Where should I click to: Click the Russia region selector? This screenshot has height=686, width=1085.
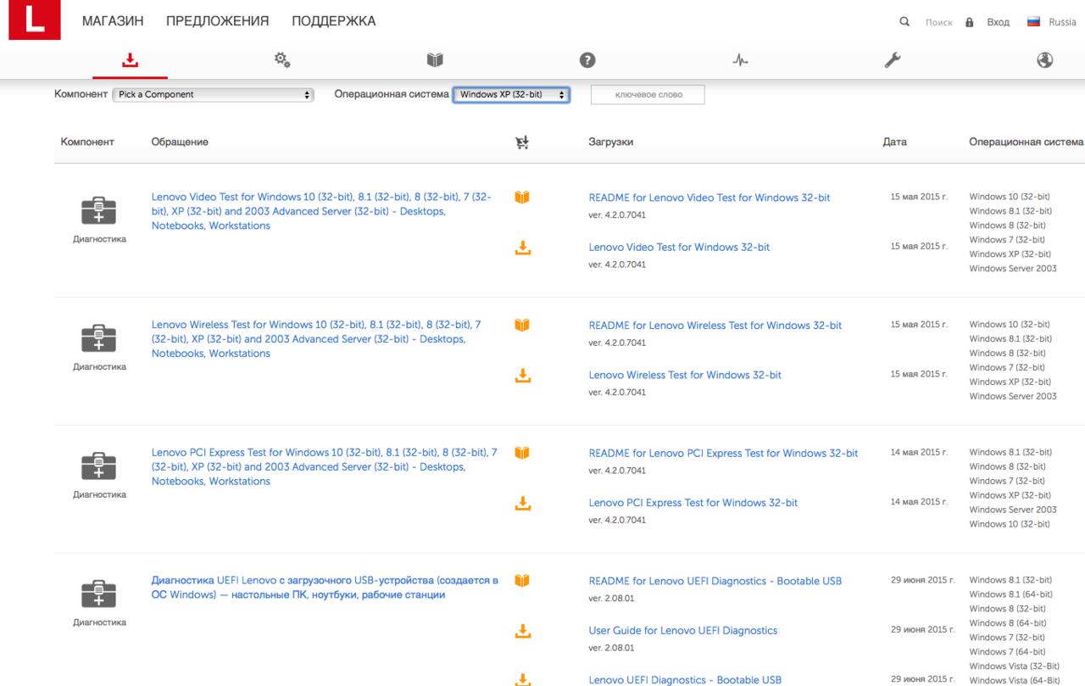tap(1062, 22)
